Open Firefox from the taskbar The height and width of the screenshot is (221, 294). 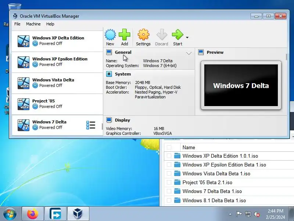(x=33, y=214)
